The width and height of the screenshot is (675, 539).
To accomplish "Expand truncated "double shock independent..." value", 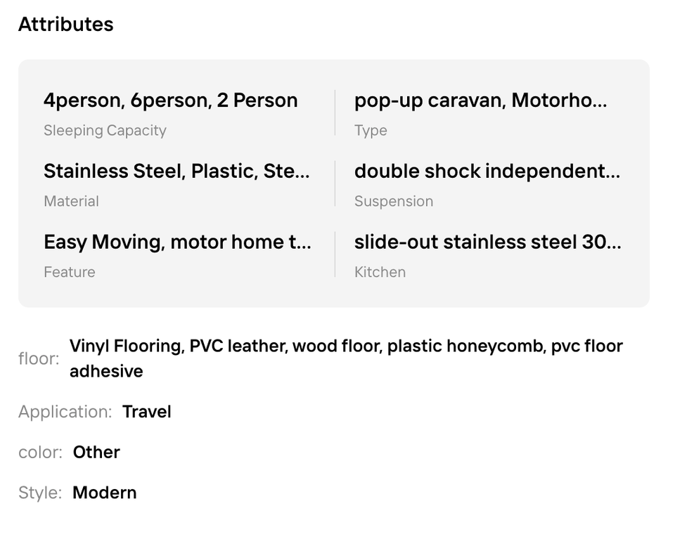I will click(x=487, y=171).
